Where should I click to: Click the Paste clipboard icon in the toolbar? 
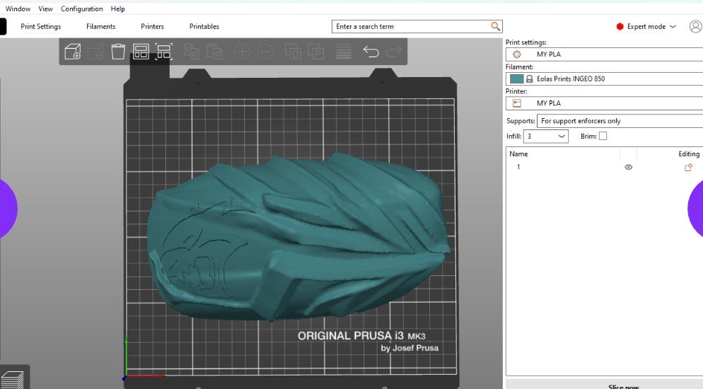[214, 52]
